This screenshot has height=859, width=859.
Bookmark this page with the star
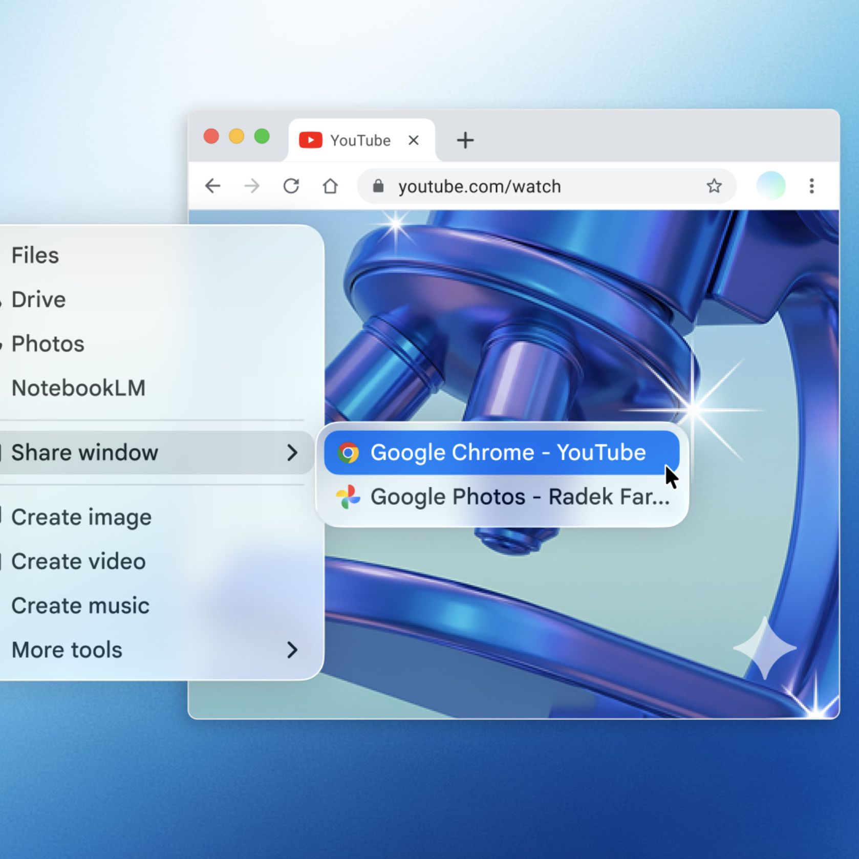click(x=714, y=185)
